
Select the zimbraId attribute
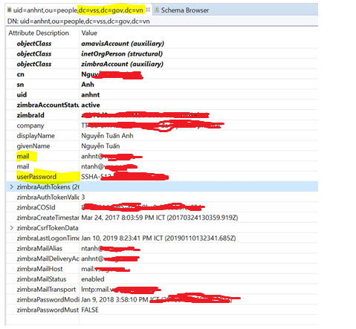30,115
